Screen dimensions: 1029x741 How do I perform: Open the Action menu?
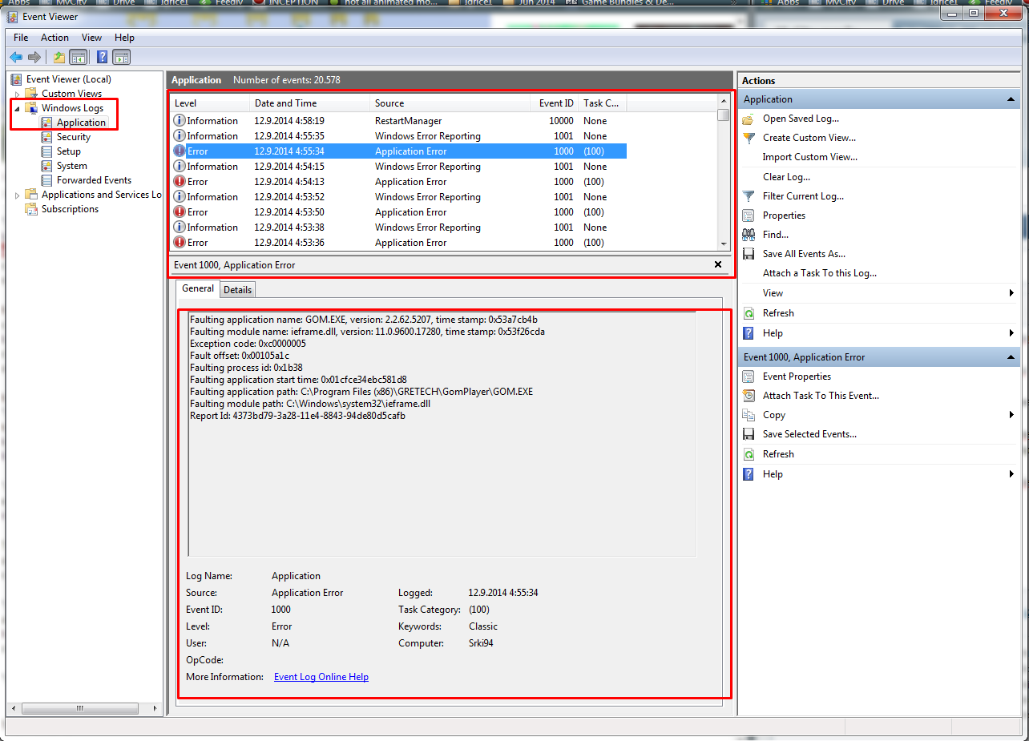pyautogui.click(x=55, y=38)
